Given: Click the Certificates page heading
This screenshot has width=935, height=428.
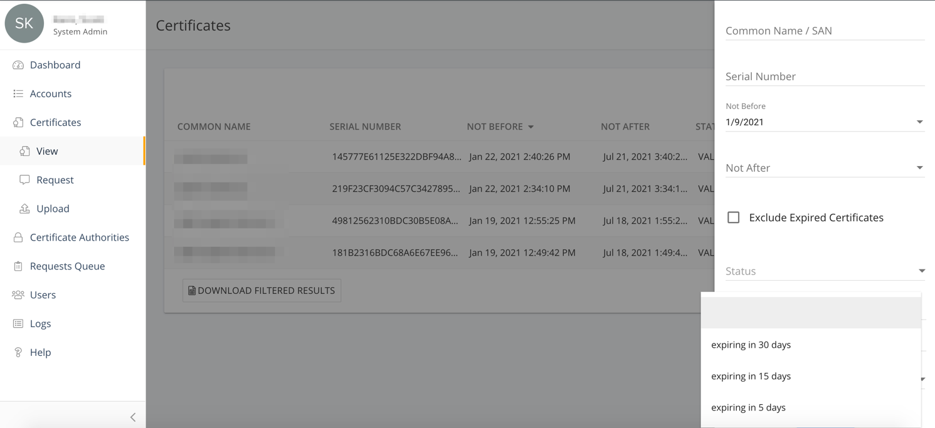Looking at the screenshot, I should point(193,25).
